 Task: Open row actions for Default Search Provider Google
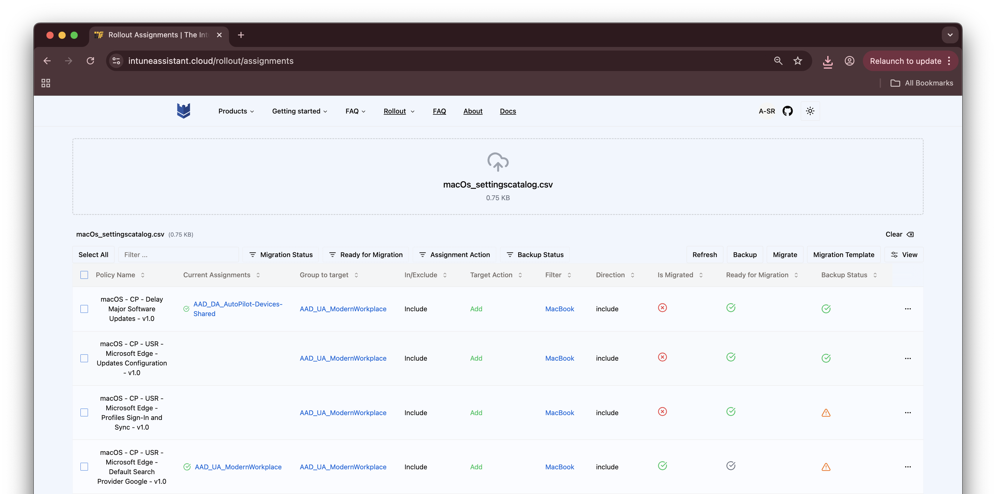(x=908, y=467)
